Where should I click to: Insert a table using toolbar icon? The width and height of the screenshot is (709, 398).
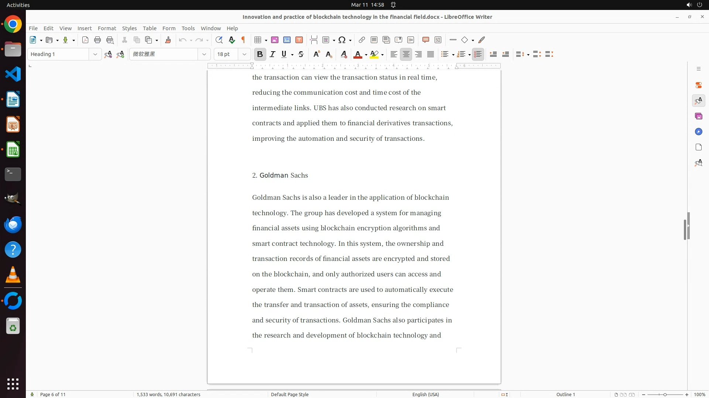click(258, 40)
